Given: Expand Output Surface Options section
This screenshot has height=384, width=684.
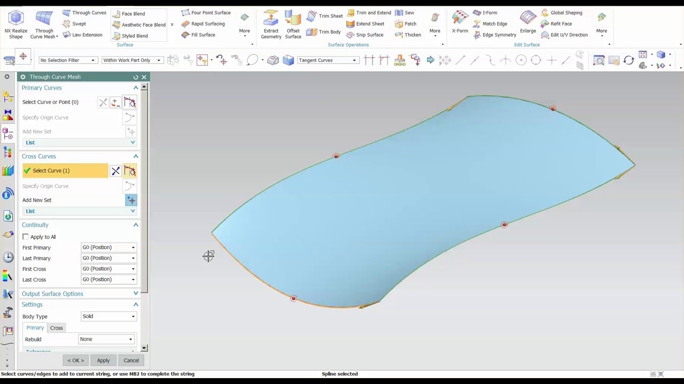Looking at the screenshot, I should tap(136, 294).
